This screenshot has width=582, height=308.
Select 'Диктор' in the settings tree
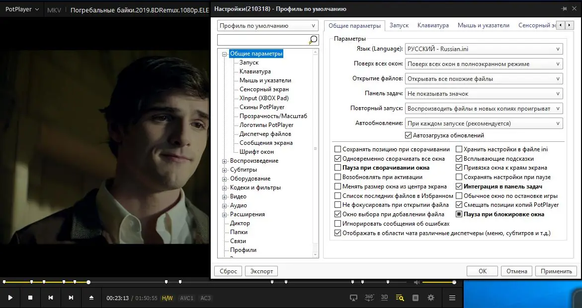239,223
